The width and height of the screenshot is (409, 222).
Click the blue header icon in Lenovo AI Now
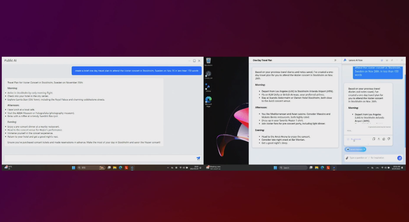click(x=382, y=60)
